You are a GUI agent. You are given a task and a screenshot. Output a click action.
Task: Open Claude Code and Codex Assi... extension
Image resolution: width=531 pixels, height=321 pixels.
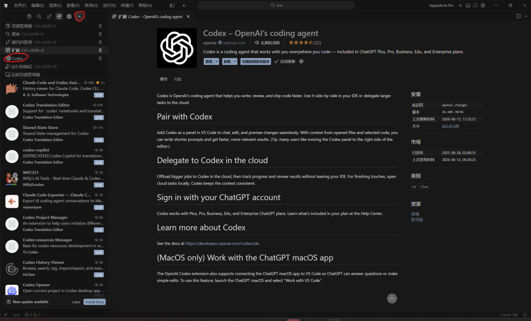[x=54, y=89]
